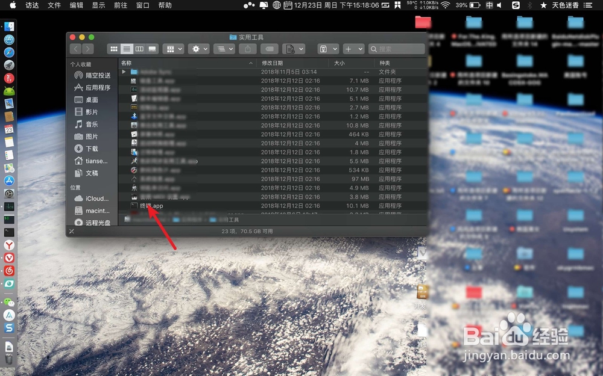Open Safari from the Dock
The width and height of the screenshot is (603, 376).
pos(9,52)
